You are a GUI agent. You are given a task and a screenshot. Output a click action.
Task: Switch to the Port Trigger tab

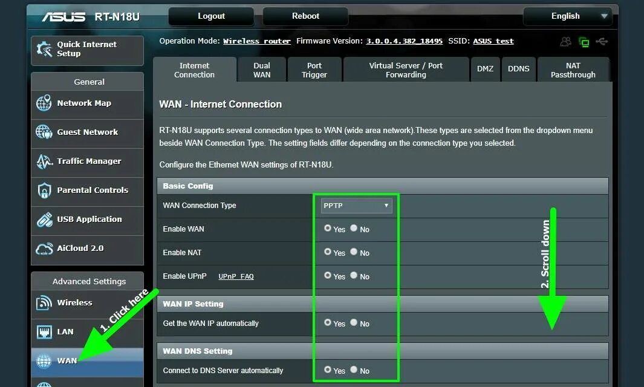[314, 70]
